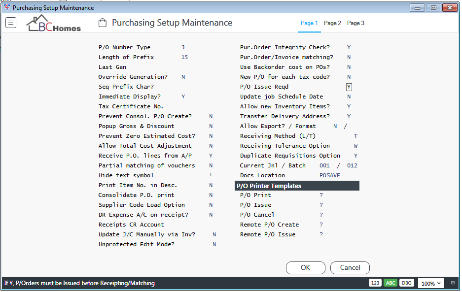Click the Hide text symbol value
The height and width of the screenshot is (292, 462).
(x=211, y=175)
